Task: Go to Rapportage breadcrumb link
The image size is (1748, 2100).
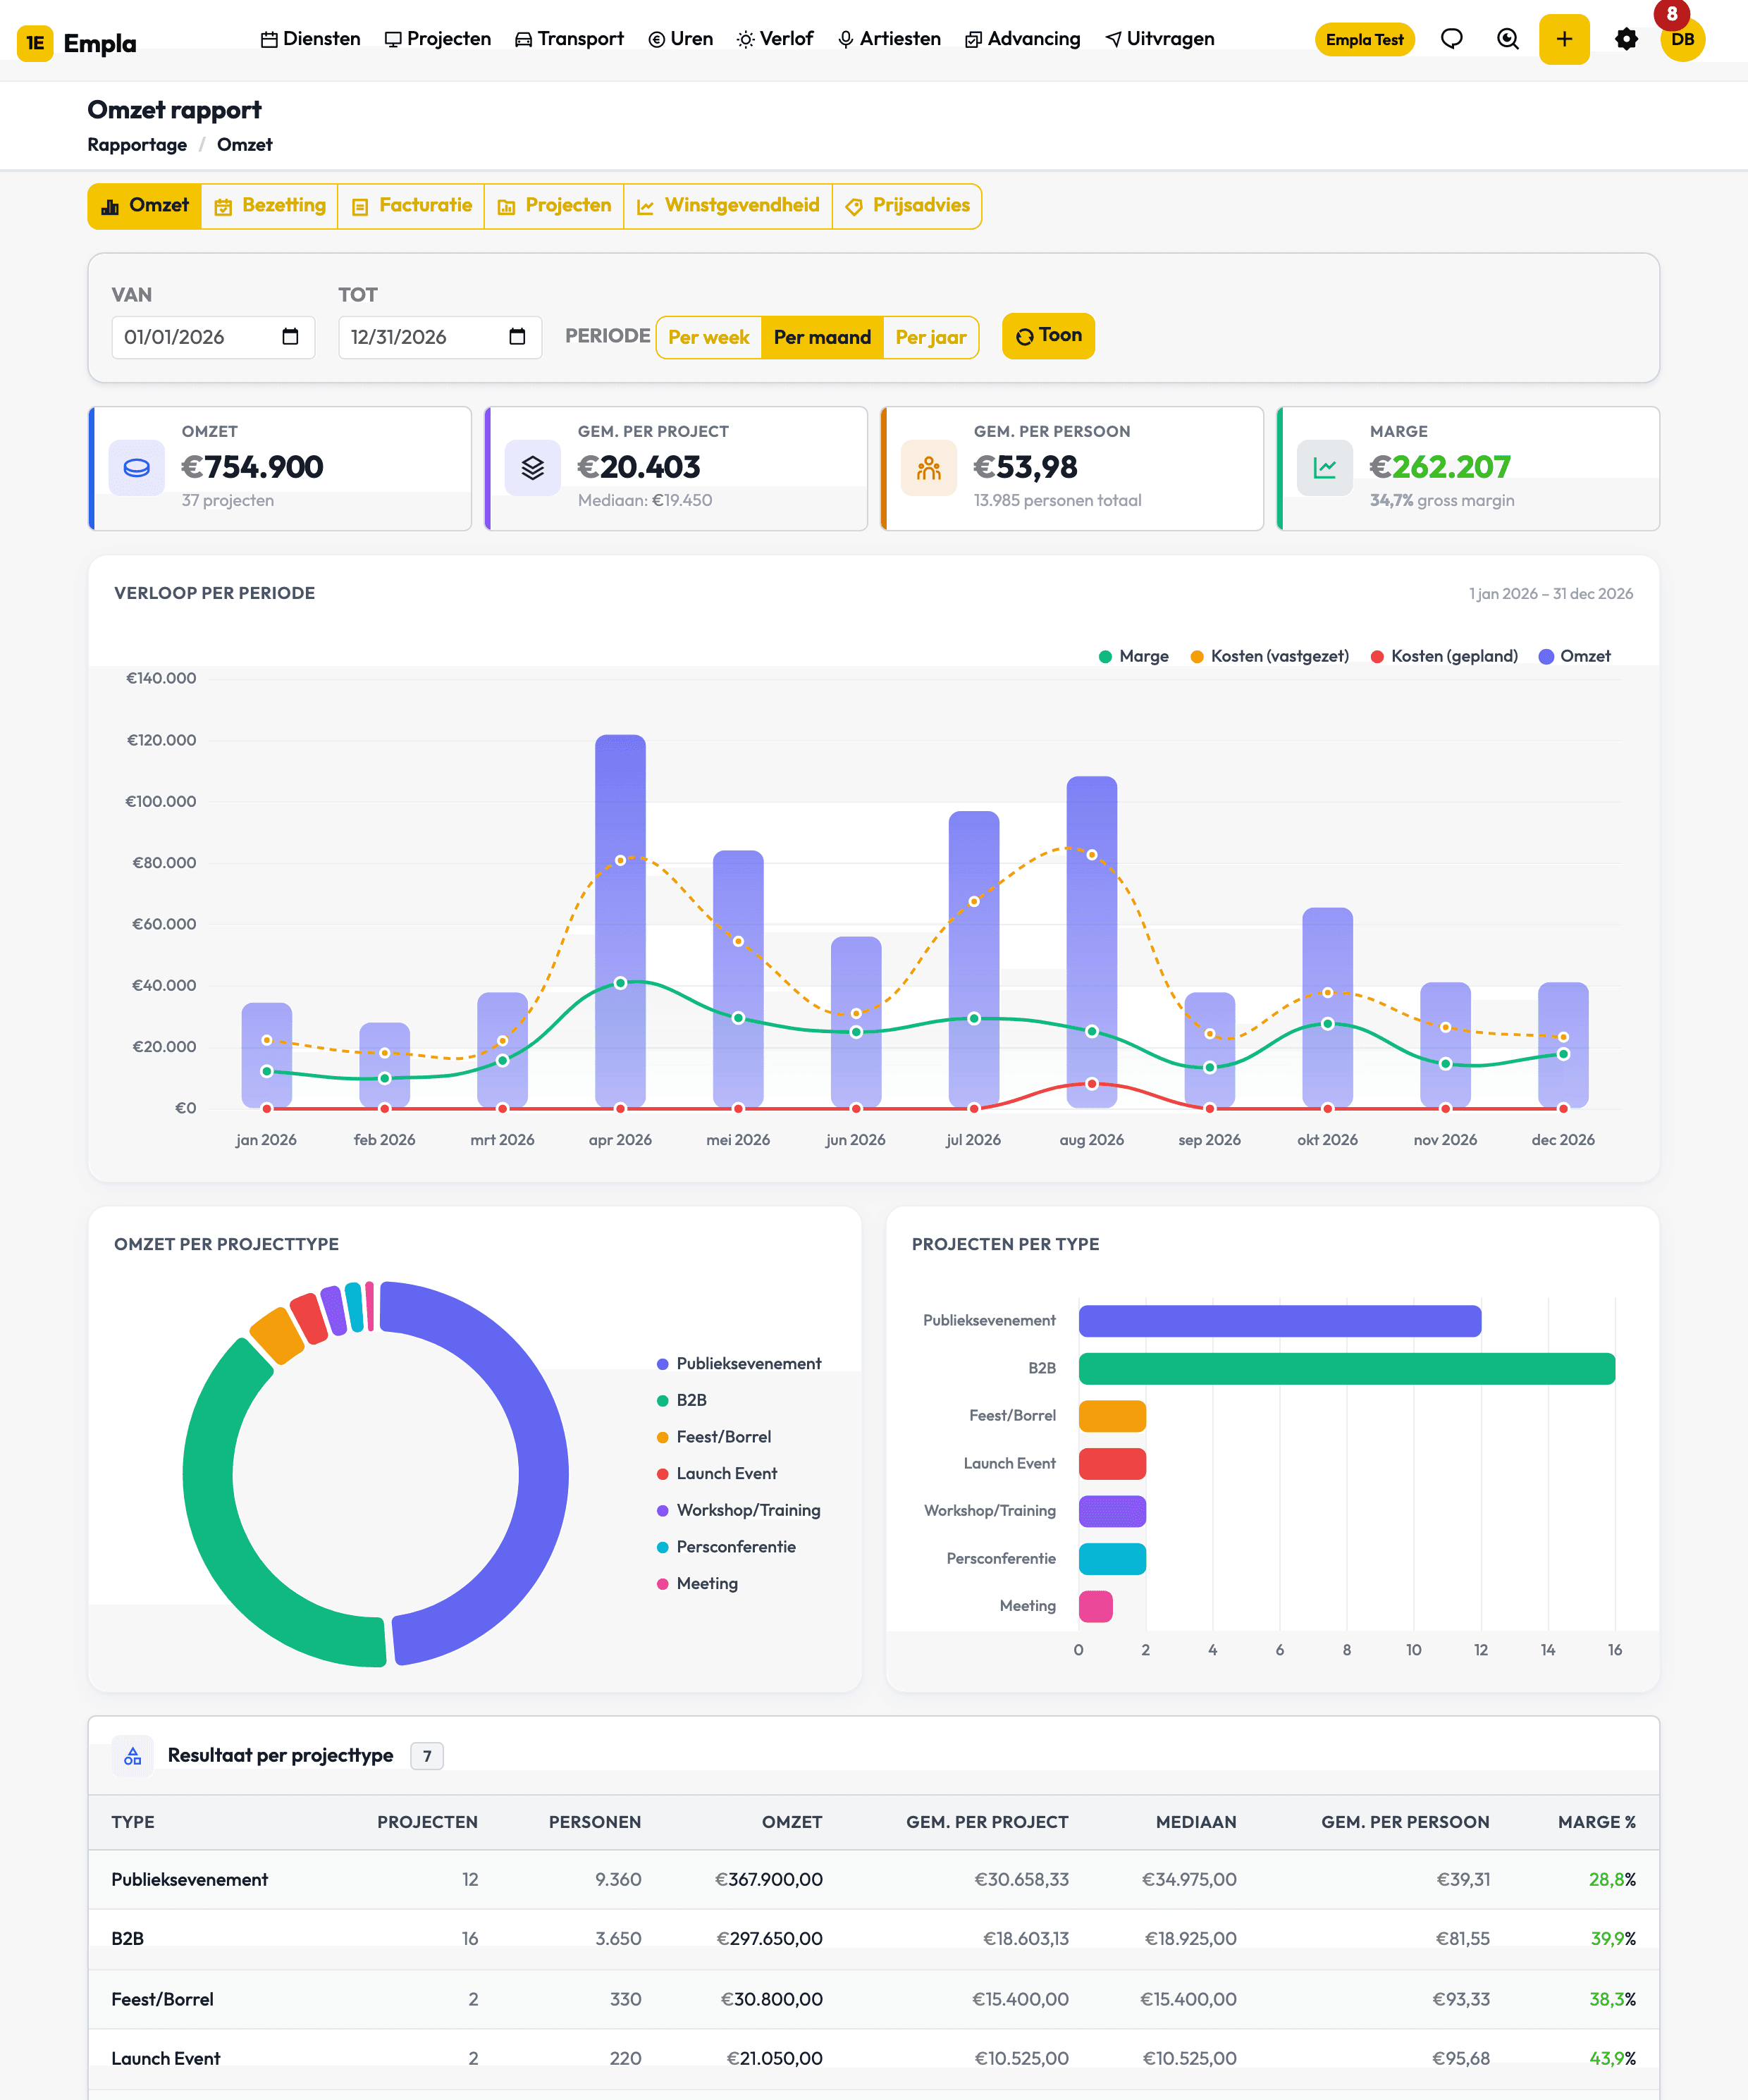Action: tap(137, 145)
